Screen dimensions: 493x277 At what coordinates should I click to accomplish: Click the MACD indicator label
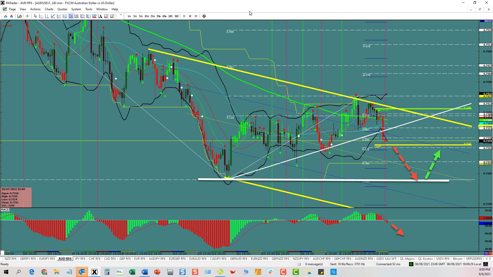5,210
